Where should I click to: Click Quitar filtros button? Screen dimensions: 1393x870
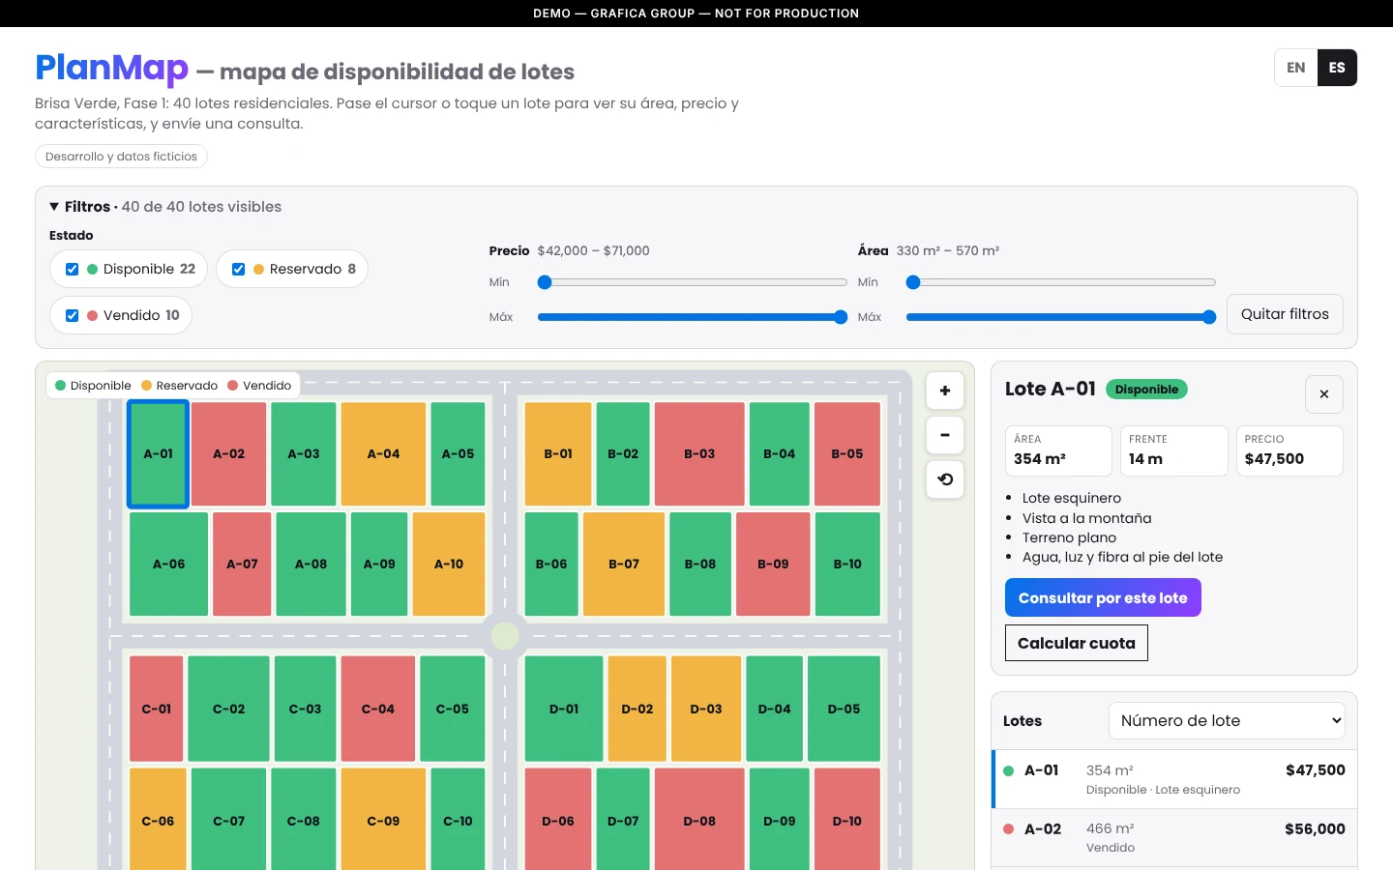click(1285, 314)
